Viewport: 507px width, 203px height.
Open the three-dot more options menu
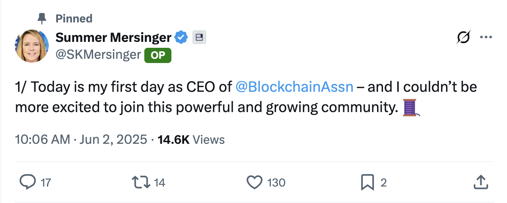point(485,38)
